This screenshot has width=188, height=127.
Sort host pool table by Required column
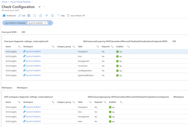pos(112,47)
